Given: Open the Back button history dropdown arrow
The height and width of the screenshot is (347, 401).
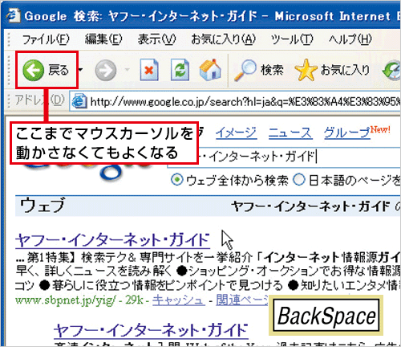Looking at the screenshot, I should click(80, 70).
